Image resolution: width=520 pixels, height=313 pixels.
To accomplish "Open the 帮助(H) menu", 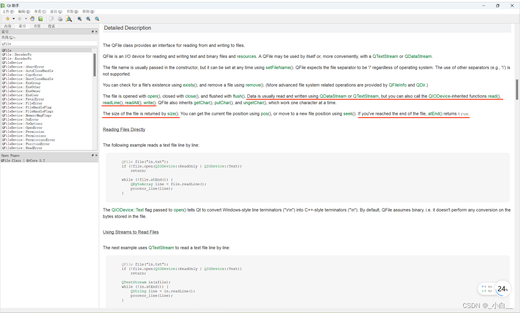I will pos(88,12).
